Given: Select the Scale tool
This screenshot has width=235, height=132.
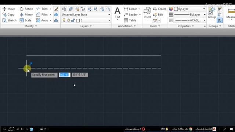Looking at the screenshot, I should pos(25,20).
